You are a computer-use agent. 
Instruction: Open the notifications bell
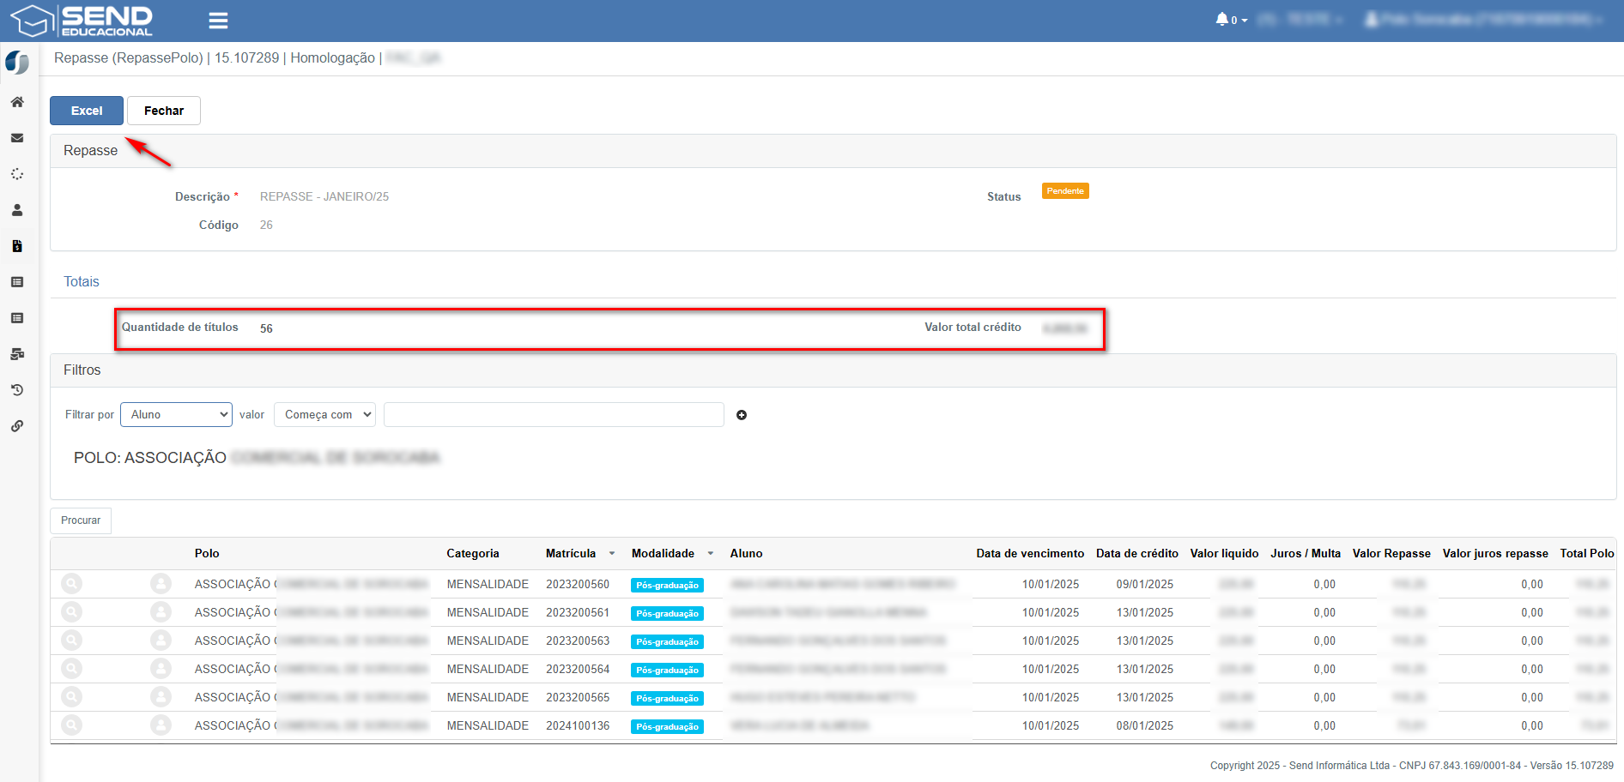tap(1231, 20)
